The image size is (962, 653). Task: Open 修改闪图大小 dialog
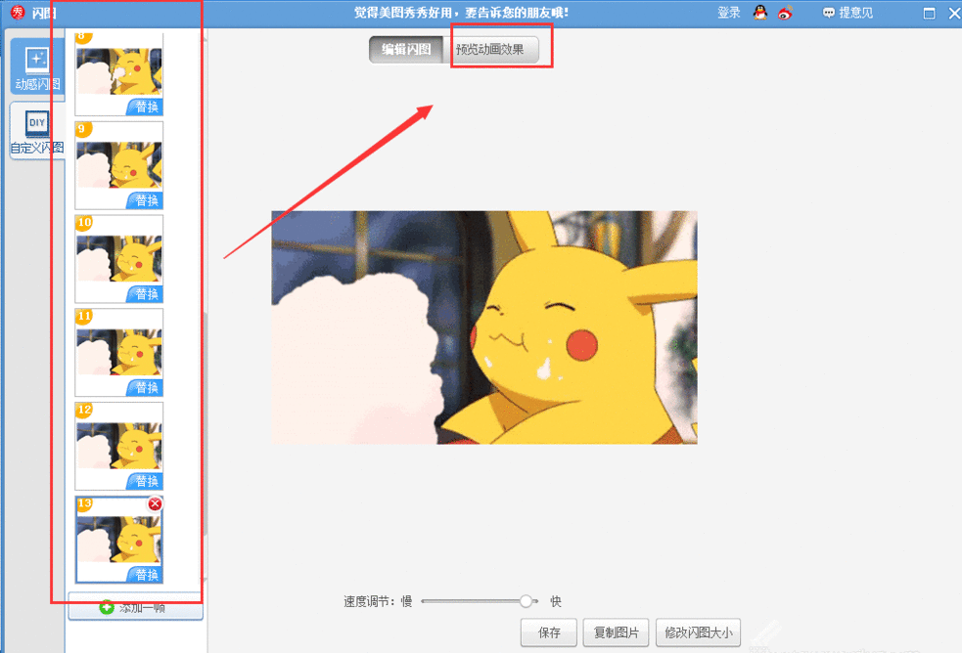click(x=698, y=632)
